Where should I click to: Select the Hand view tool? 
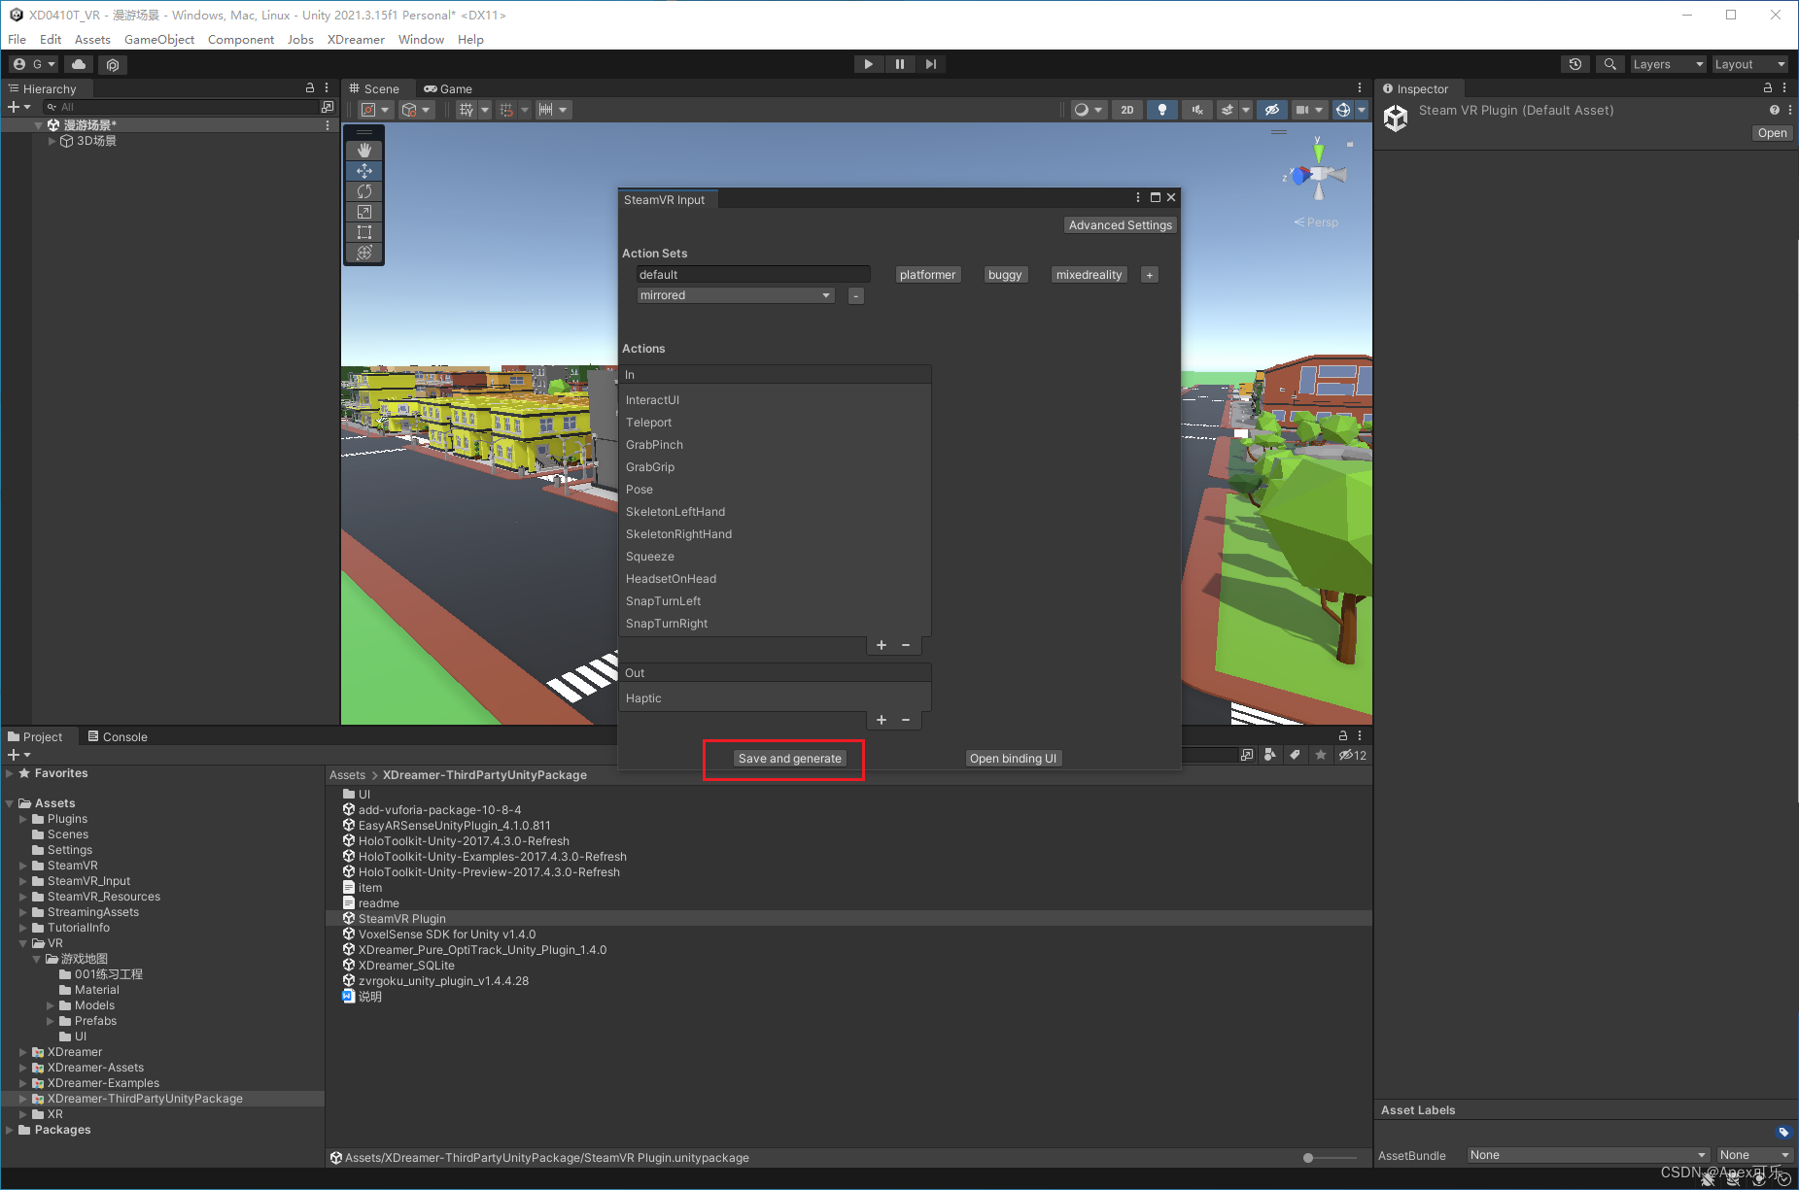pos(364,151)
